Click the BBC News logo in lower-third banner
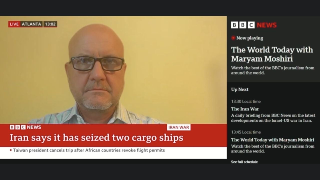This screenshot has height=180, width=320. tap(25, 127)
